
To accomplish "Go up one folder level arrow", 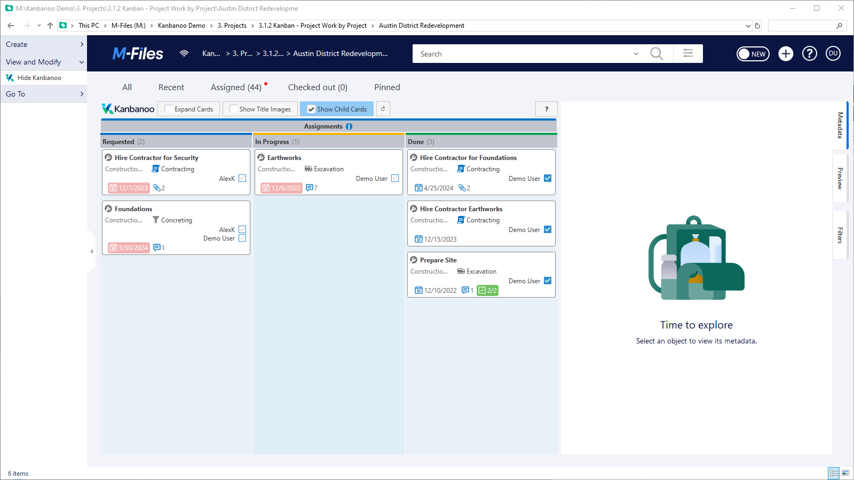I will pyautogui.click(x=50, y=26).
